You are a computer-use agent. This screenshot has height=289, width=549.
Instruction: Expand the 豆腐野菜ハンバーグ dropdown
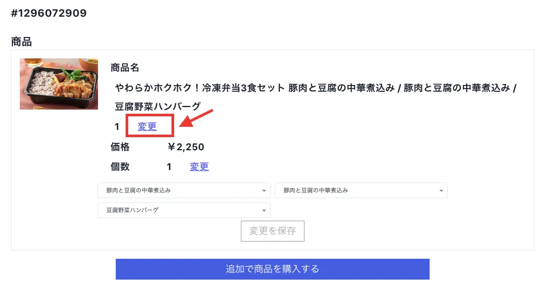(x=184, y=210)
